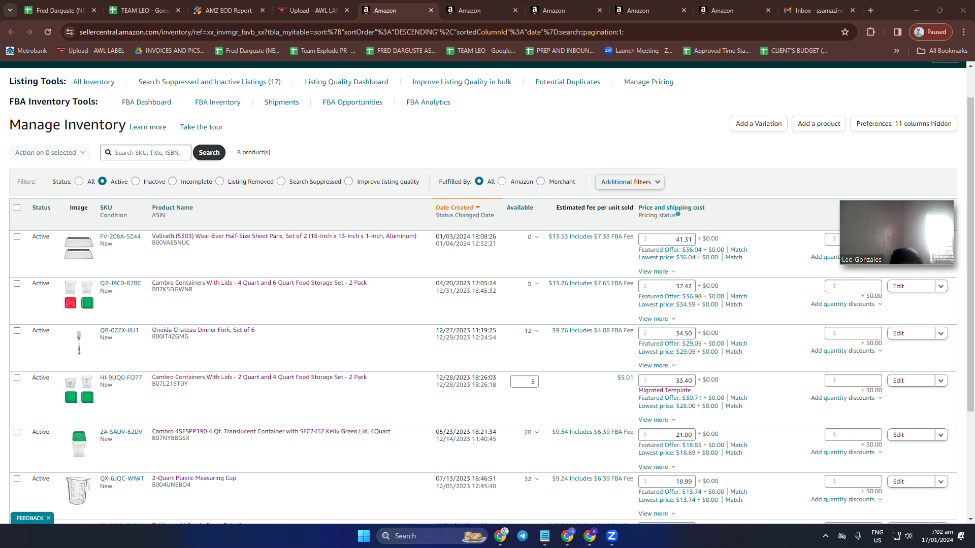Image resolution: width=975 pixels, height=548 pixels.
Task: Check the box for Oneida Dinner Fork row
Action: pos(17,330)
